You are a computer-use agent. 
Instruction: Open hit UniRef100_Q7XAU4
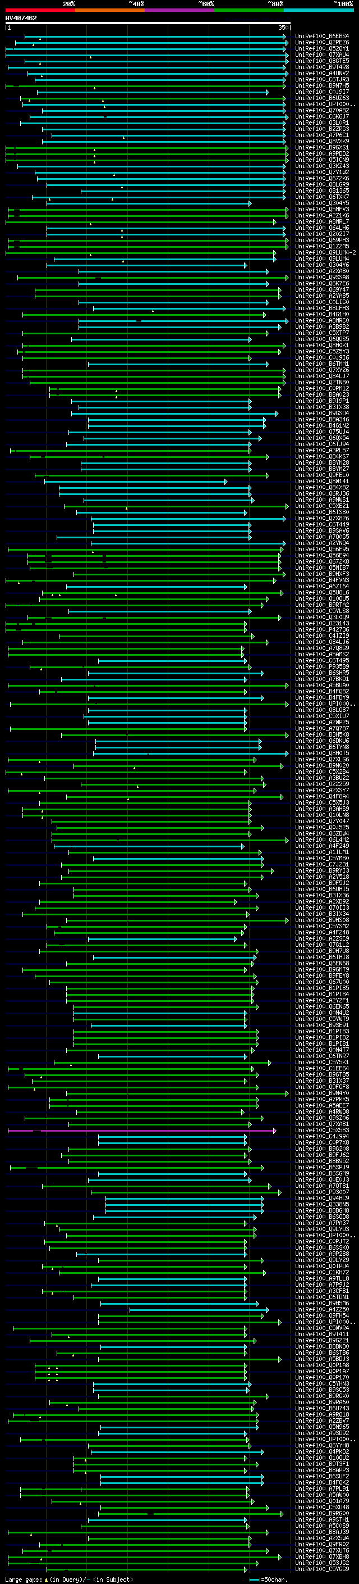pos(321,55)
